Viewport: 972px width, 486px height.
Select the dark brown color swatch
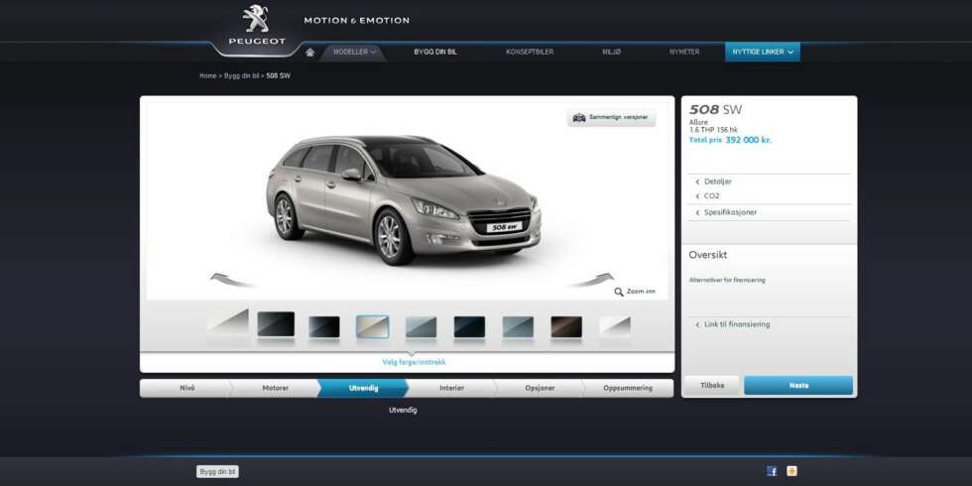tap(566, 326)
